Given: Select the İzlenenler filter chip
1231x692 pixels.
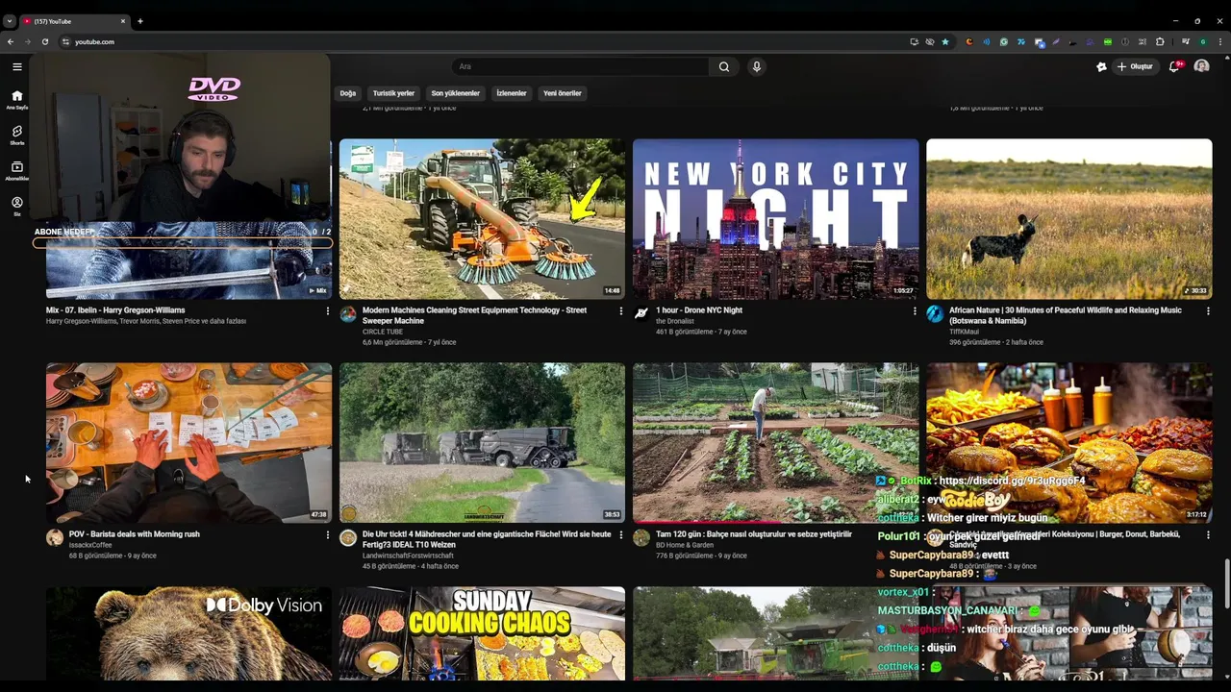Looking at the screenshot, I should pyautogui.click(x=512, y=93).
